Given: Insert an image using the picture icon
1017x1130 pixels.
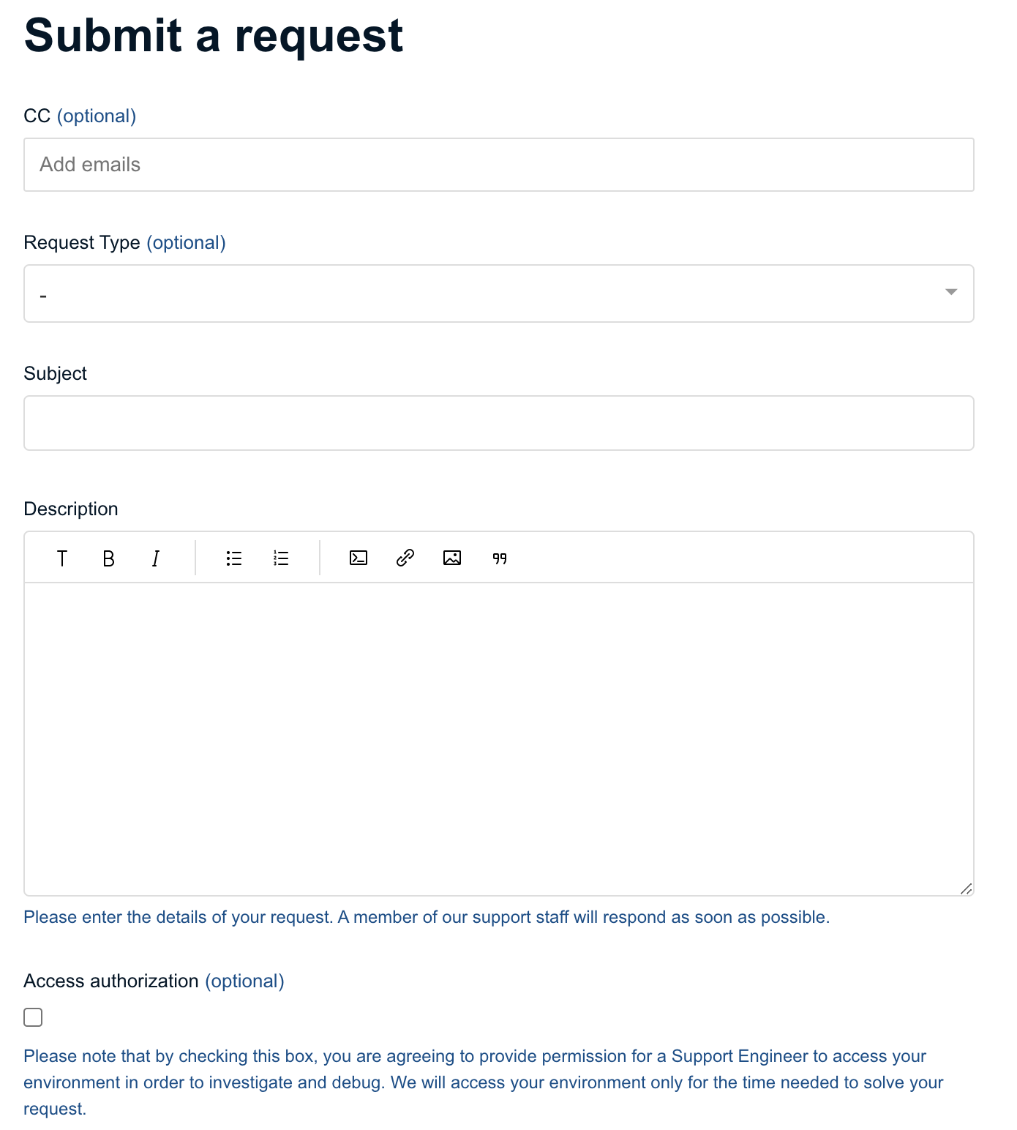Looking at the screenshot, I should coord(452,558).
